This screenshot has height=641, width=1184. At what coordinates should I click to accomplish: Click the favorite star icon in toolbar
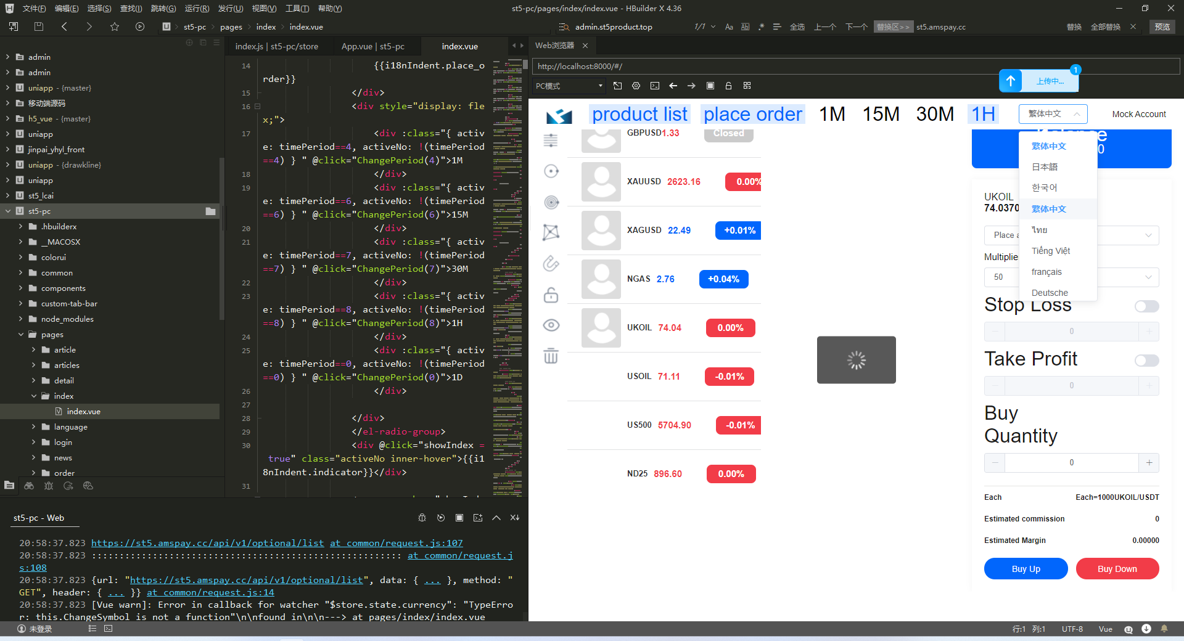coord(114,27)
